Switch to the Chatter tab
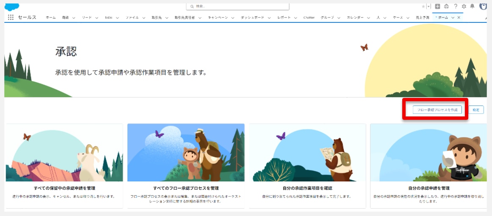This screenshot has width=492, height=216. [x=309, y=18]
